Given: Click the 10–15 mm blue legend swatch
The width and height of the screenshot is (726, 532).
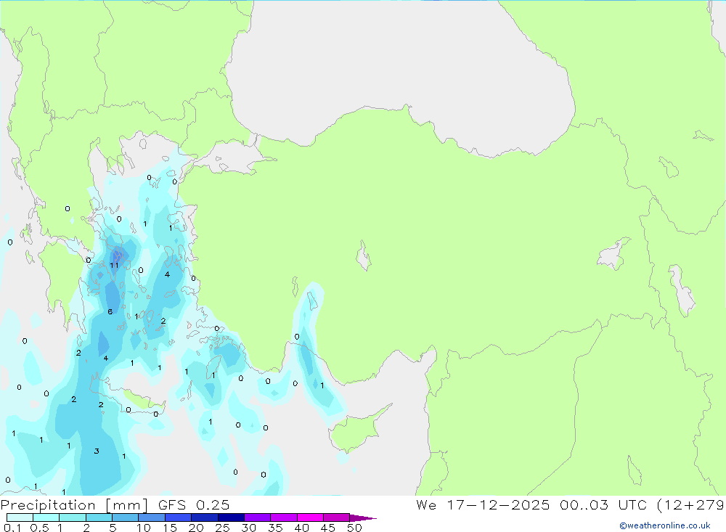Looking at the screenshot, I should [x=152, y=517].
